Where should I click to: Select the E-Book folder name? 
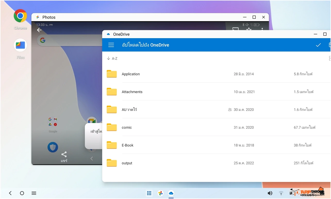tap(128, 145)
